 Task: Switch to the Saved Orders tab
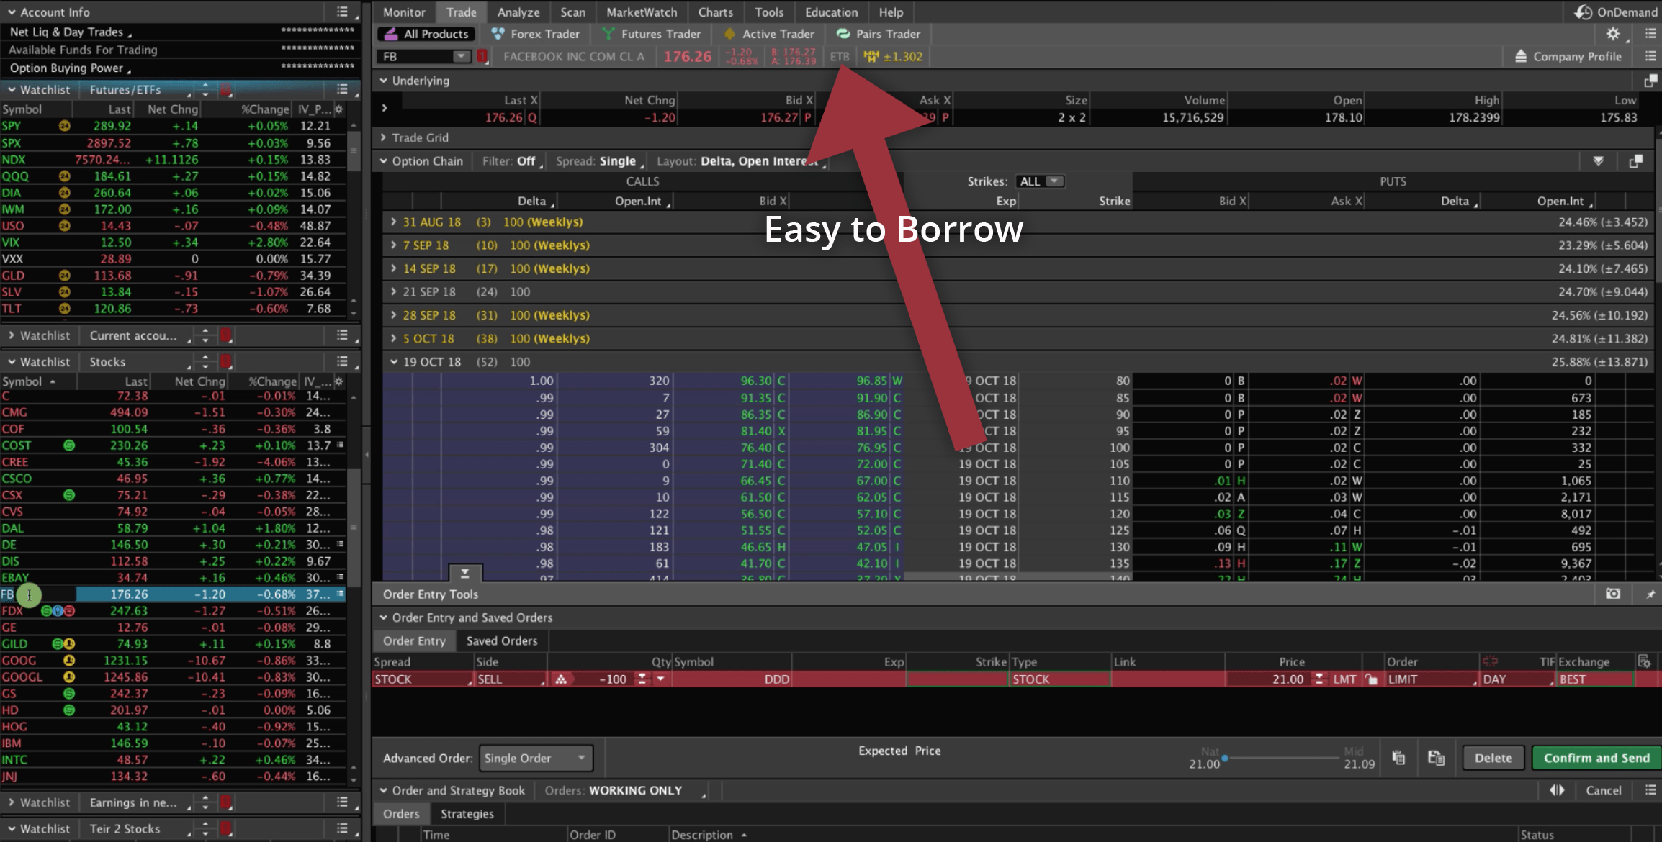click(x=502, y=640)
